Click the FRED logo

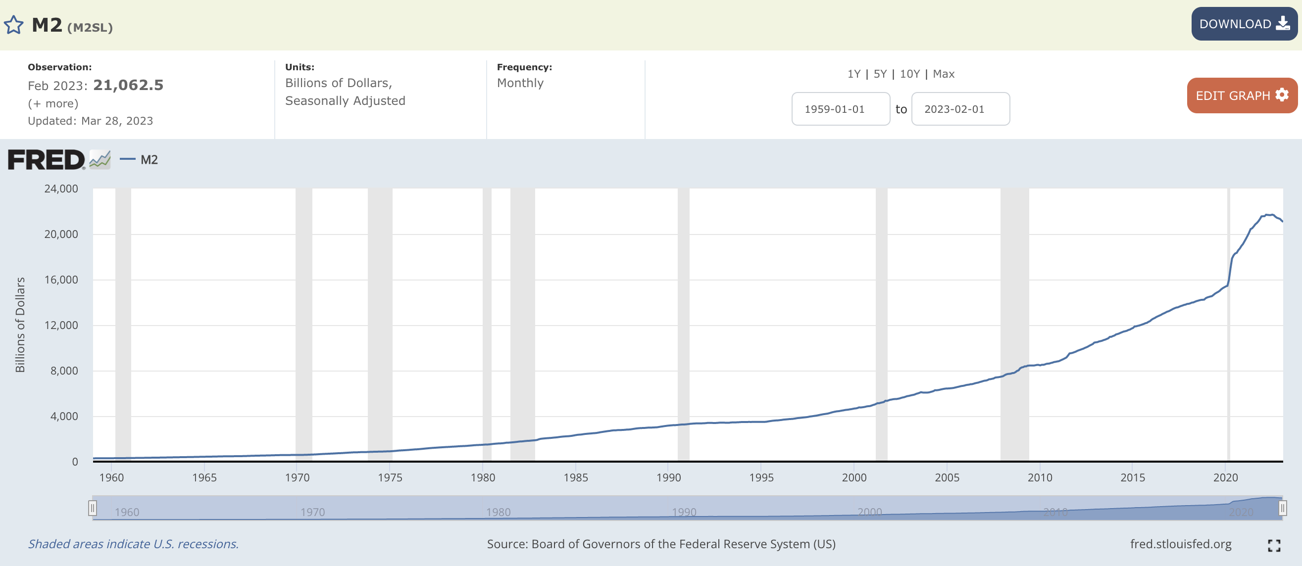[46, 159]
